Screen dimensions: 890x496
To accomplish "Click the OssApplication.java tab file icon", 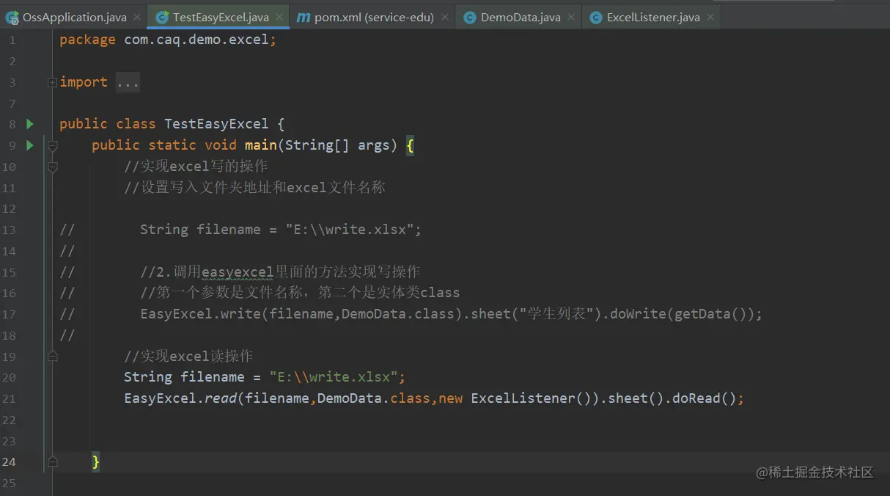I will point(12,17).
